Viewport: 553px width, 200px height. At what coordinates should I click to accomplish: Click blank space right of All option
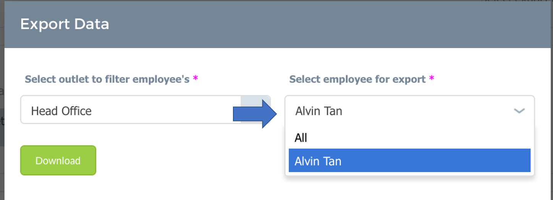tap(420, 137)
